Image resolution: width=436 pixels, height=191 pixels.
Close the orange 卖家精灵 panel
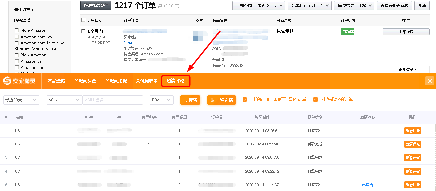tap(429, 81)
